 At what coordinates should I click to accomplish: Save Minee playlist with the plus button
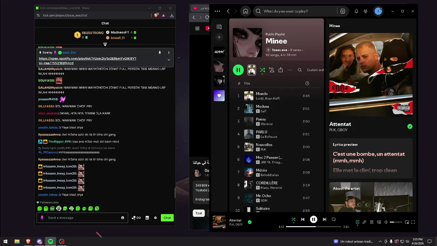[x=268, y=50]
